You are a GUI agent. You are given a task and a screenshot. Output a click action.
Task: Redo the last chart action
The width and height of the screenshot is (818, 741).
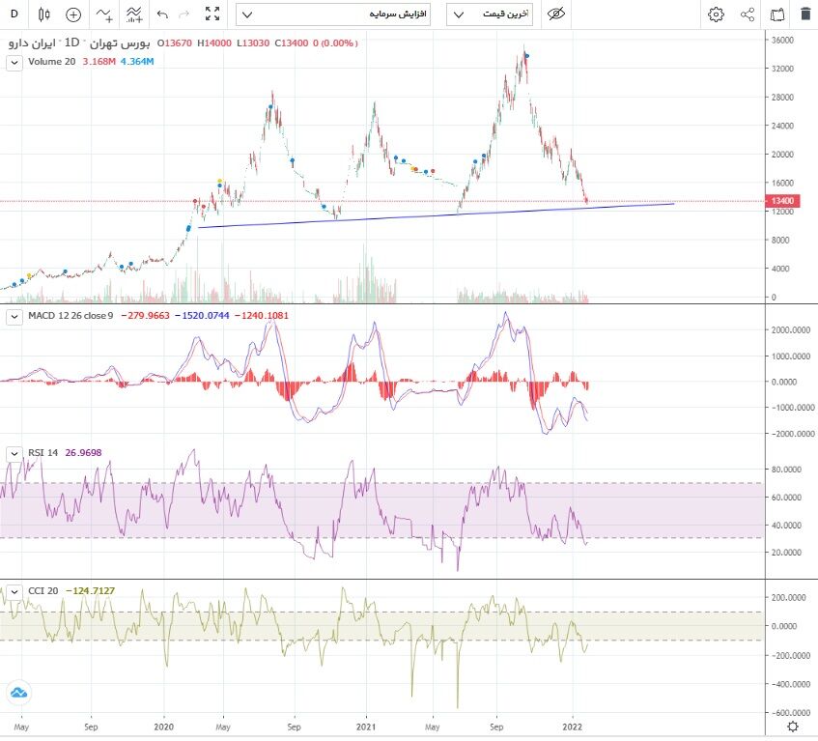184,14
